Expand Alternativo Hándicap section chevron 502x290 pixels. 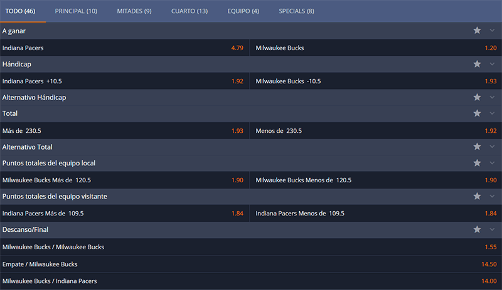(492, 97)
